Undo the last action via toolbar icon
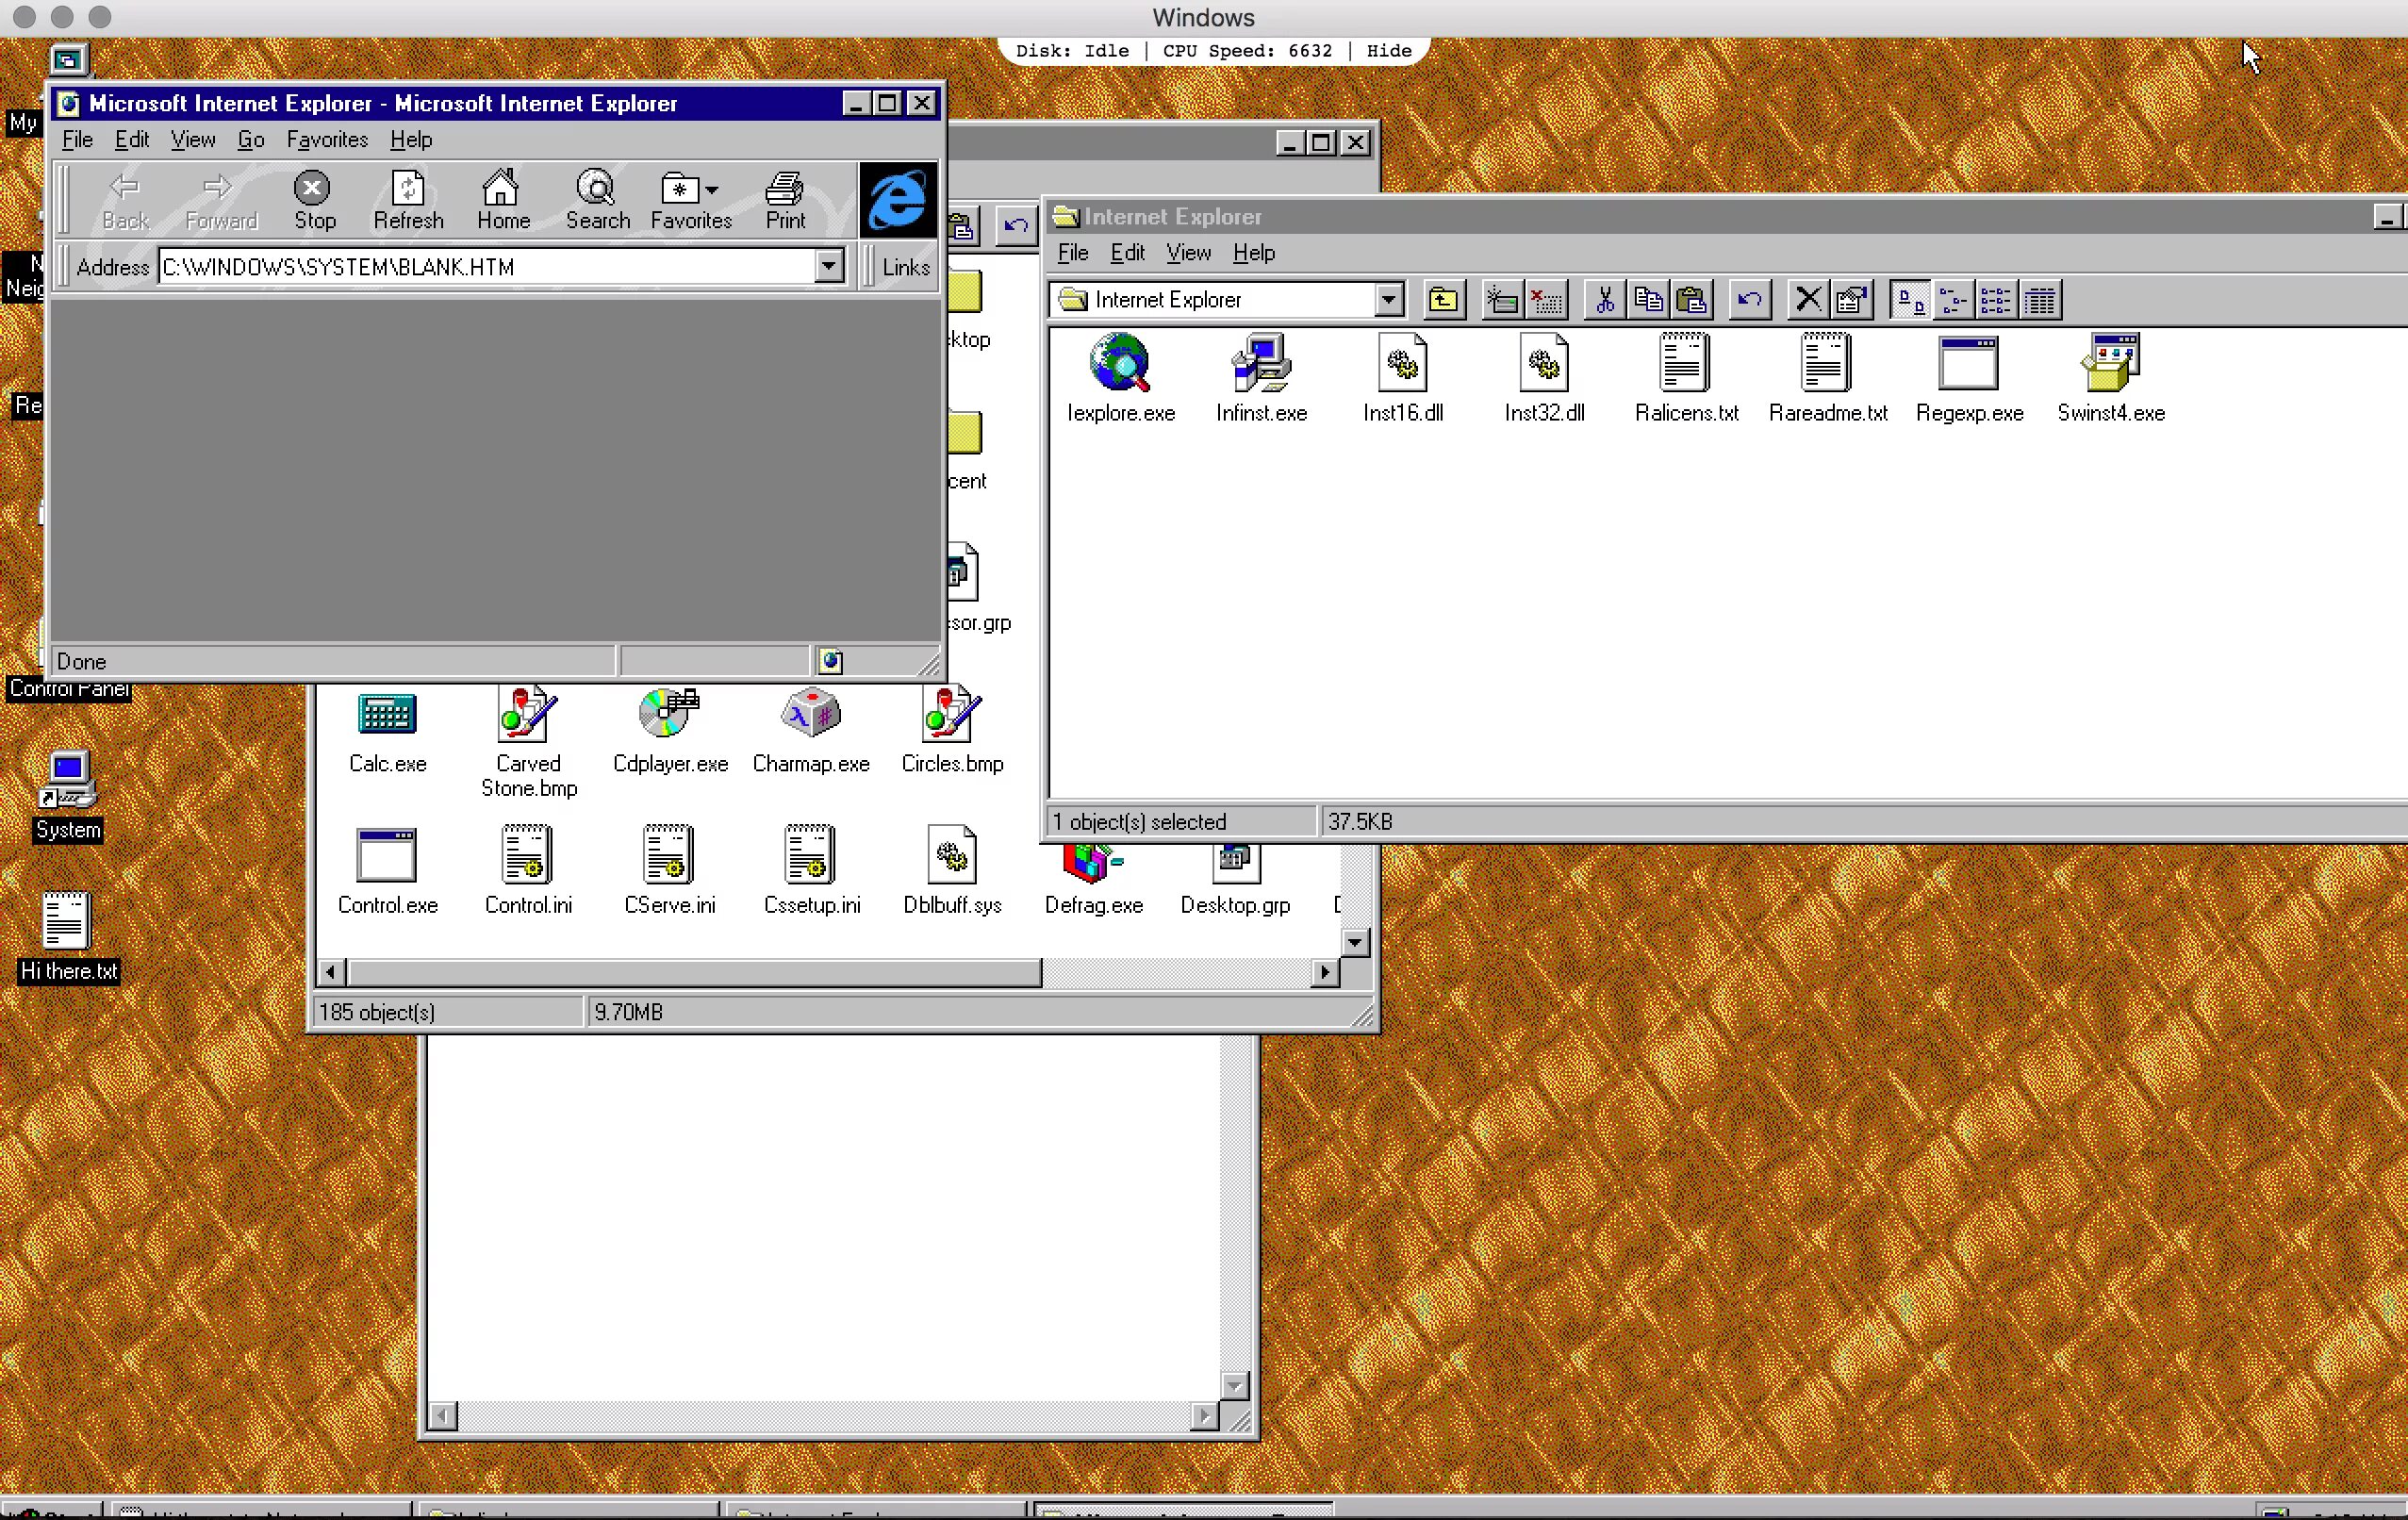 click(1748, 299)
